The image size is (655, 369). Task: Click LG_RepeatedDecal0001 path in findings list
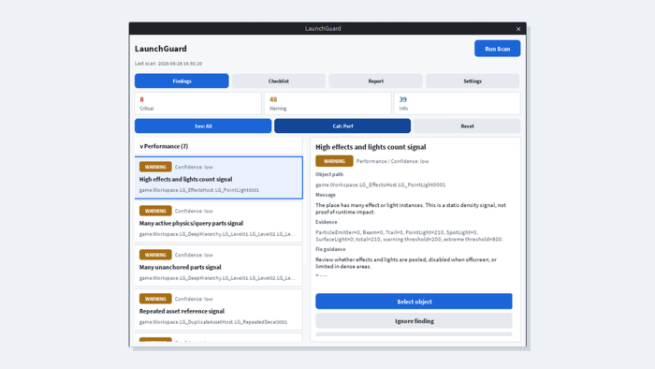(213, 322)
